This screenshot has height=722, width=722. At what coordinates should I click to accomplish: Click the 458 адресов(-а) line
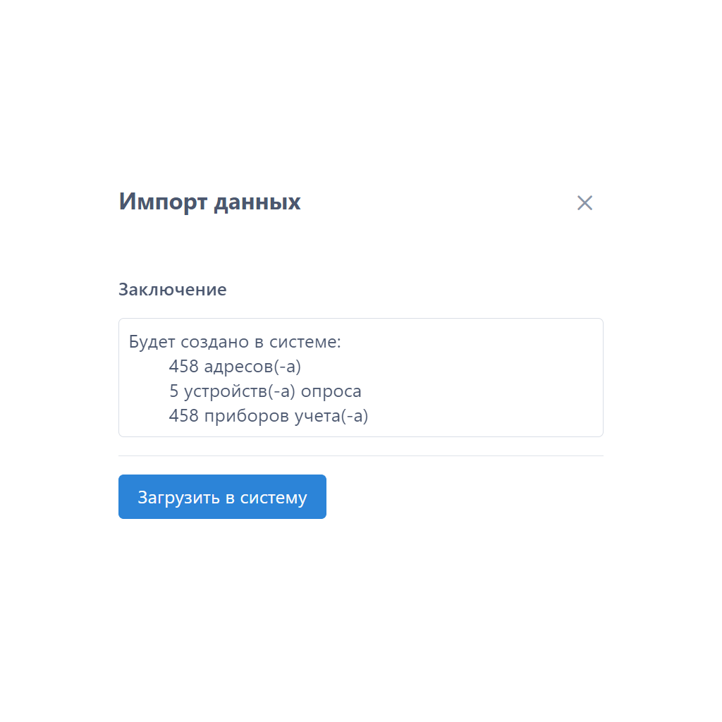(x=235, y=367)
